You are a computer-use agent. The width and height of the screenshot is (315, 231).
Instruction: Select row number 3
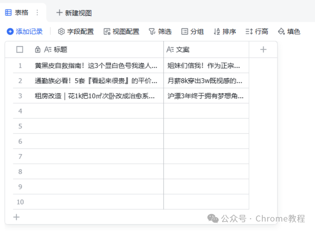(x=20, y=96)
